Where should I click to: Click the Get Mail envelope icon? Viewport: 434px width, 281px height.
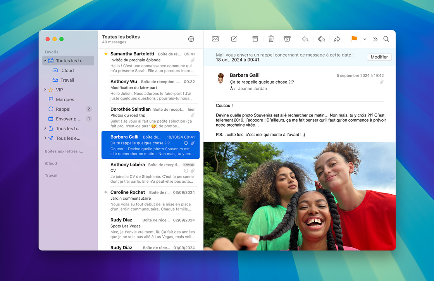[x=215, y=39]
